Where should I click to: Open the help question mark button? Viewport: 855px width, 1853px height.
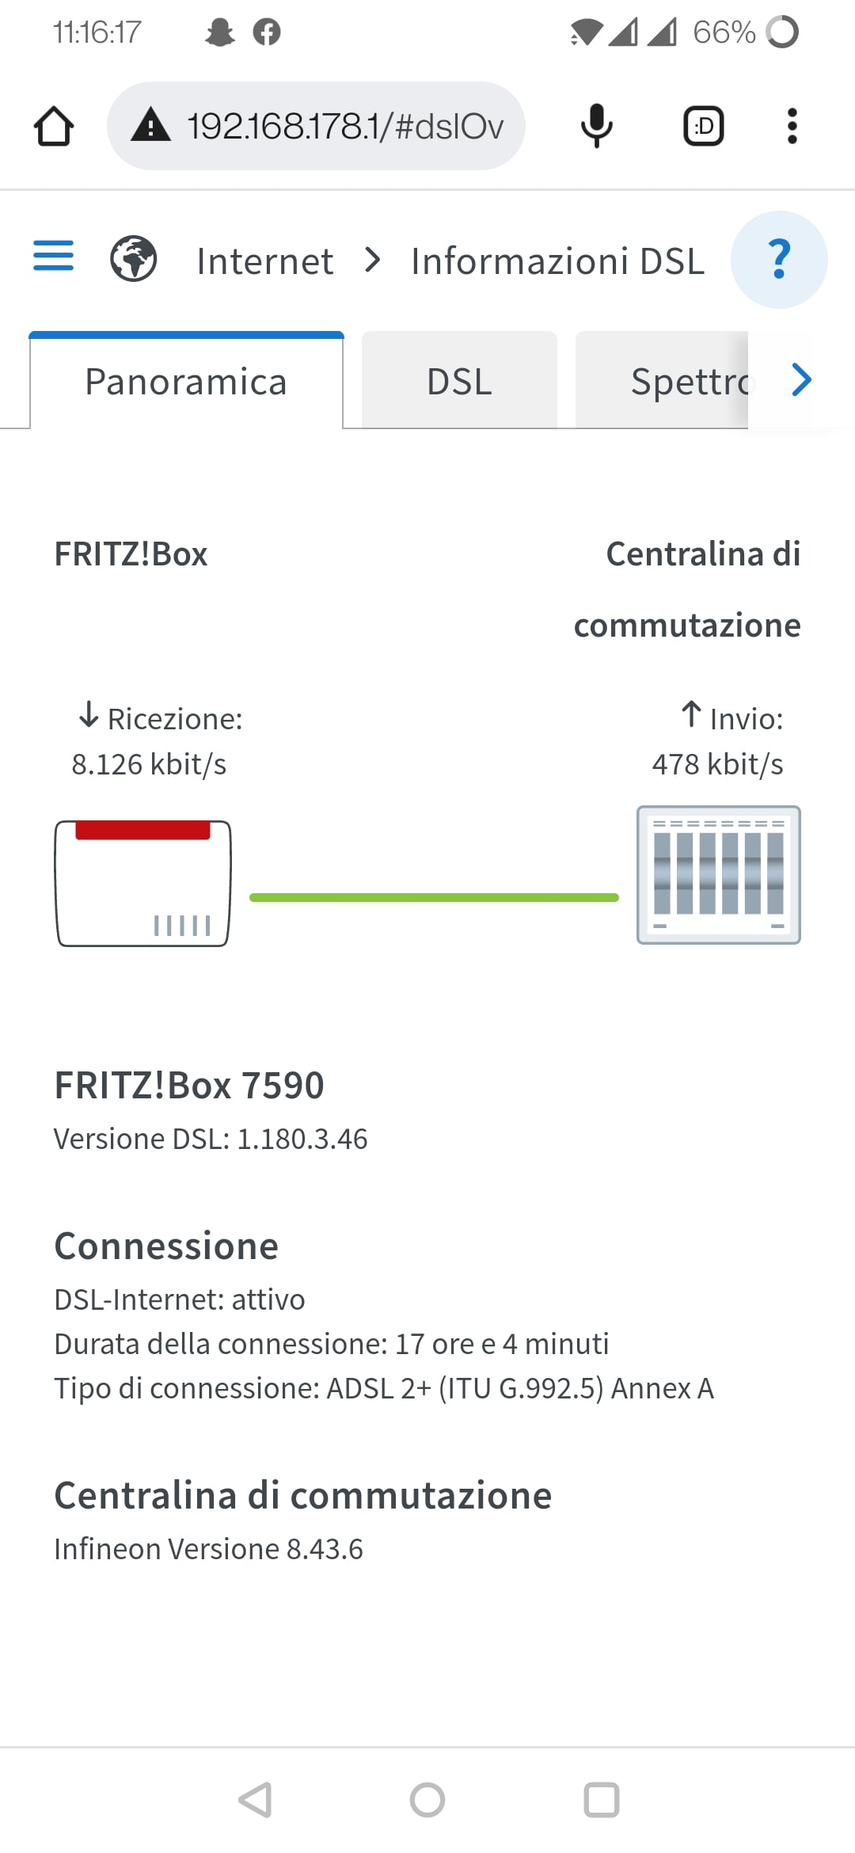779,259
